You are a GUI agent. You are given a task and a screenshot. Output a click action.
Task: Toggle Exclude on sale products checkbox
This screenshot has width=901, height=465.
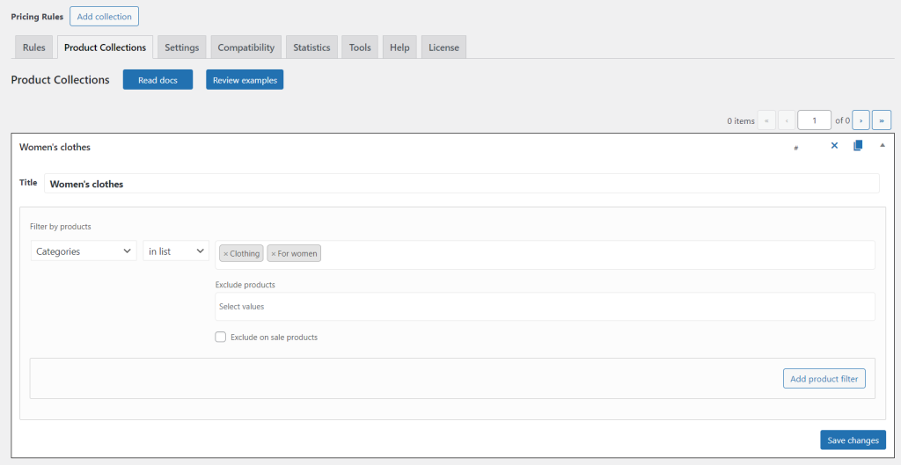point(220,337)
